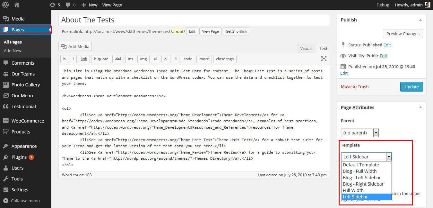Click the Get Shortlink button

(236, 31)
